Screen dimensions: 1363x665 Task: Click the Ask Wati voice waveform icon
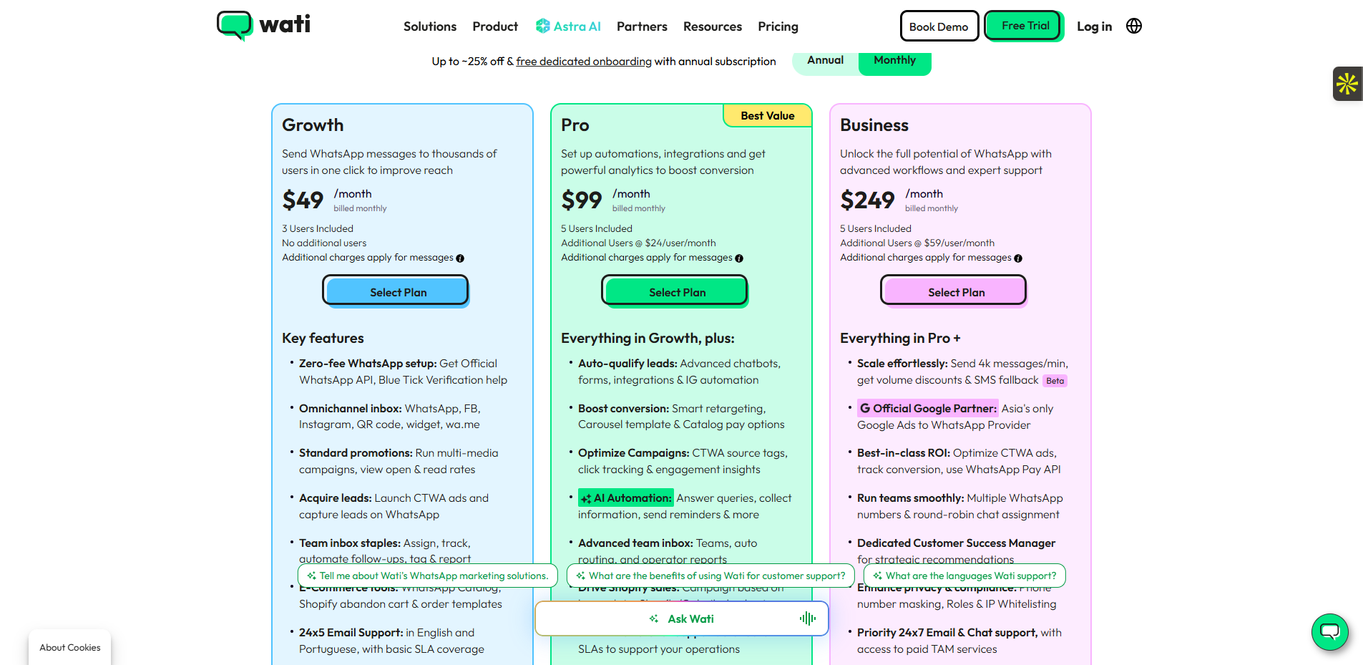tap(808, 618)
